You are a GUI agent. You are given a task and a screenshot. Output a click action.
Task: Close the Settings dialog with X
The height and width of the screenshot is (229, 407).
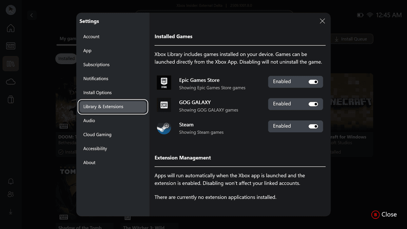[322, 21]
